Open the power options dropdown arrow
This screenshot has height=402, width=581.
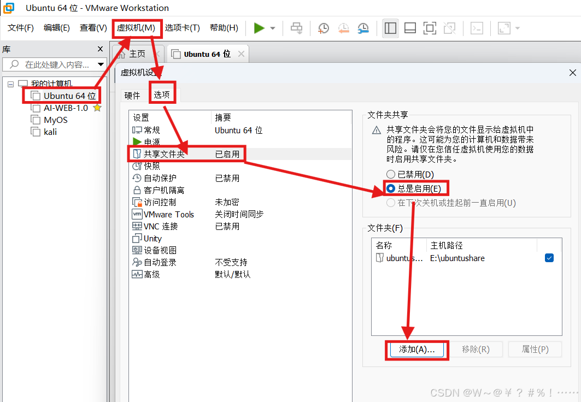pos(273,28)
